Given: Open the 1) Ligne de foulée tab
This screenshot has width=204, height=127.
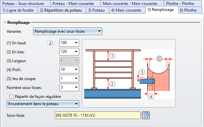Looking at the screenshot, I should [x=19, y=10].
